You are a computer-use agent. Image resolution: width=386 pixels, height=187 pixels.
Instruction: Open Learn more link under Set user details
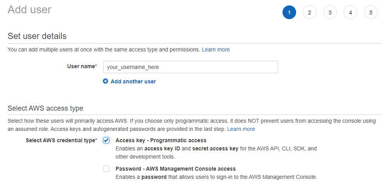click(x=216, y=49)
